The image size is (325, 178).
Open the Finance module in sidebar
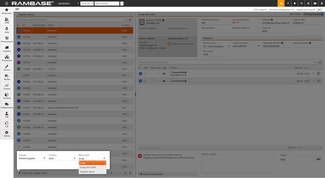7,87
